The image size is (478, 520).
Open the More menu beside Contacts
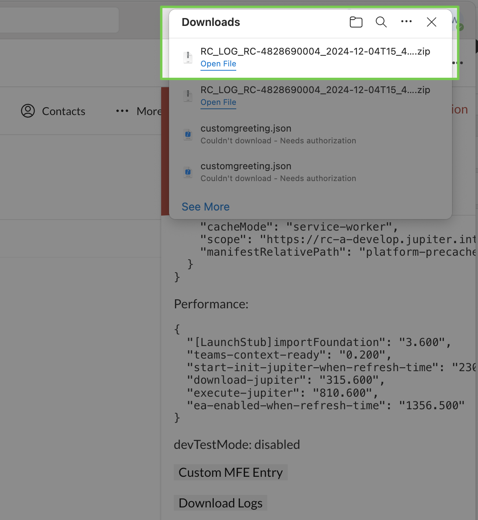(122, 111)
